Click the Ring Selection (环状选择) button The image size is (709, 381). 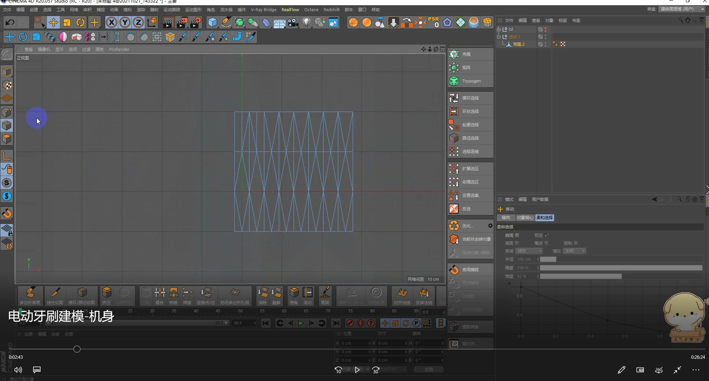point(471,111)
